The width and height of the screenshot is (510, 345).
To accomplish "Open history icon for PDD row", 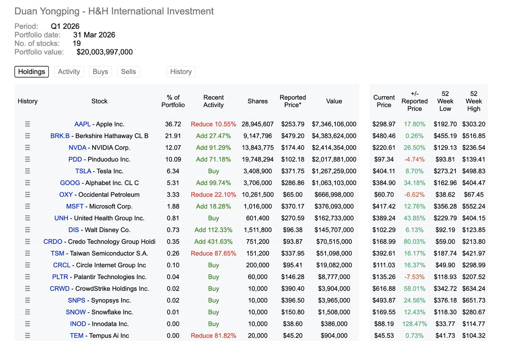I will tap(28, 159).
